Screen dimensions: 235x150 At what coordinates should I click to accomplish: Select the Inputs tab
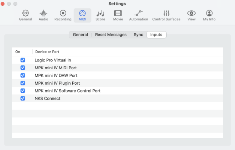[156, 35]
